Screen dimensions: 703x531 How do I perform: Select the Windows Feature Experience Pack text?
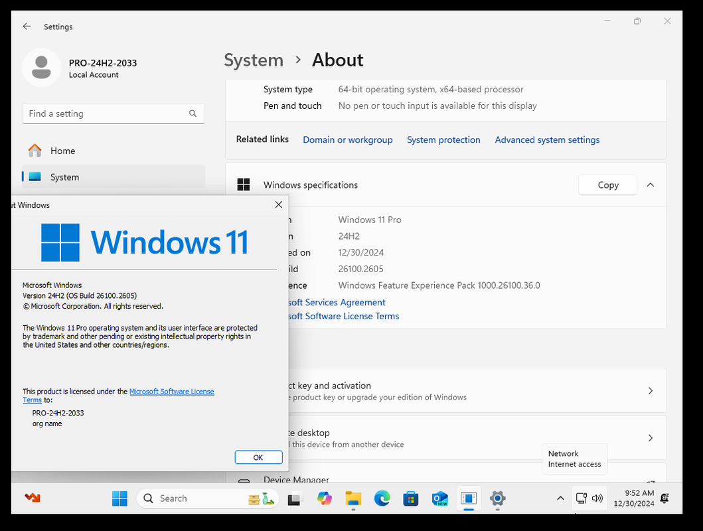click(439, 285)
